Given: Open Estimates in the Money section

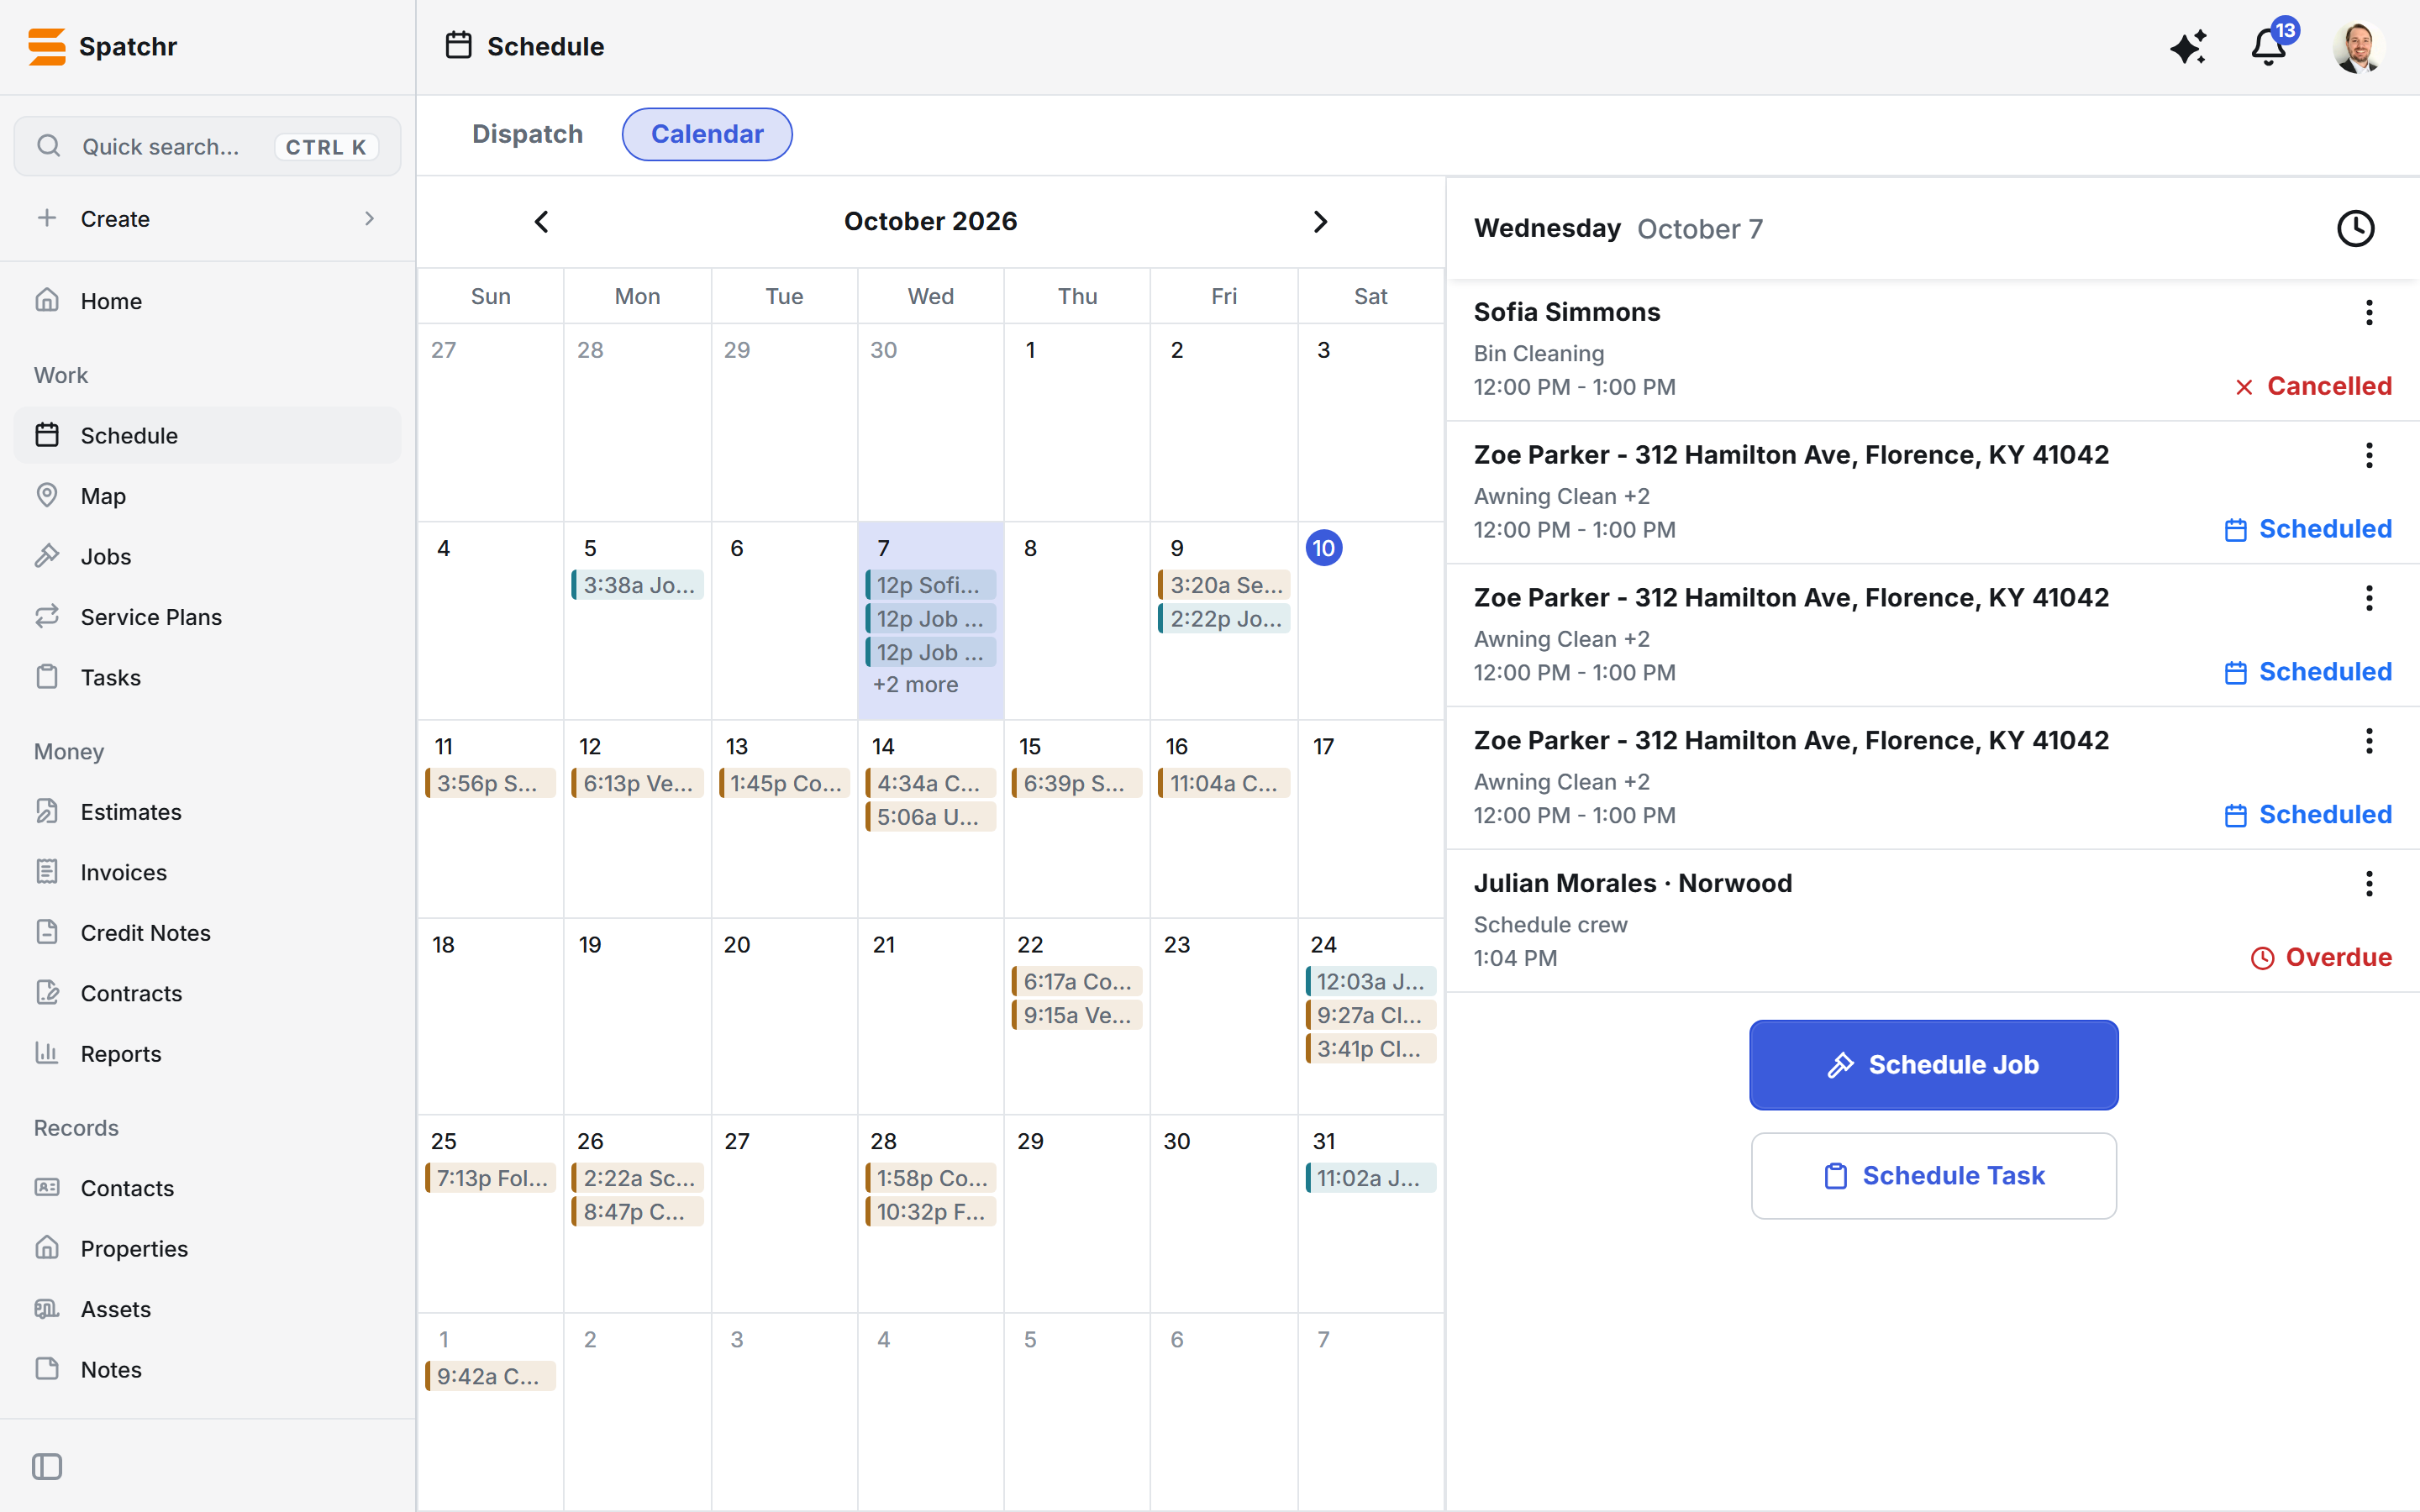Looking at the screenshot, I should [207, 812].
